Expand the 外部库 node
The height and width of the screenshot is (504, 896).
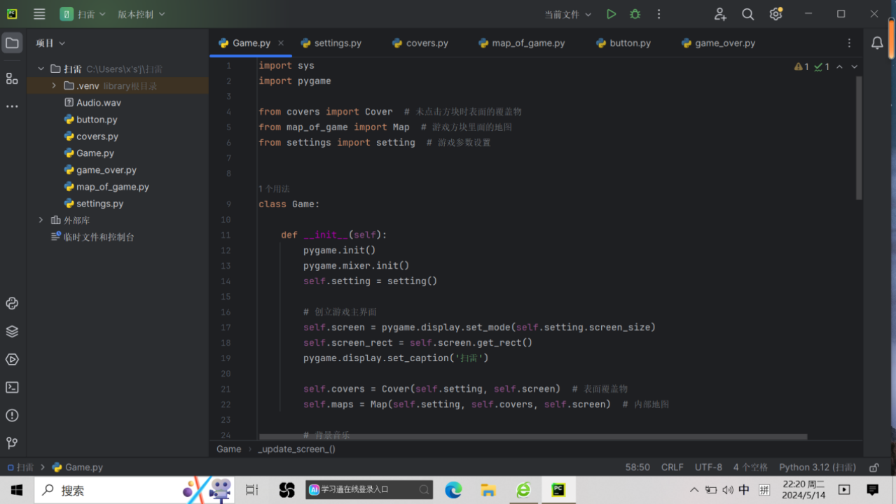pyautogui.click(x=41, y=220)
